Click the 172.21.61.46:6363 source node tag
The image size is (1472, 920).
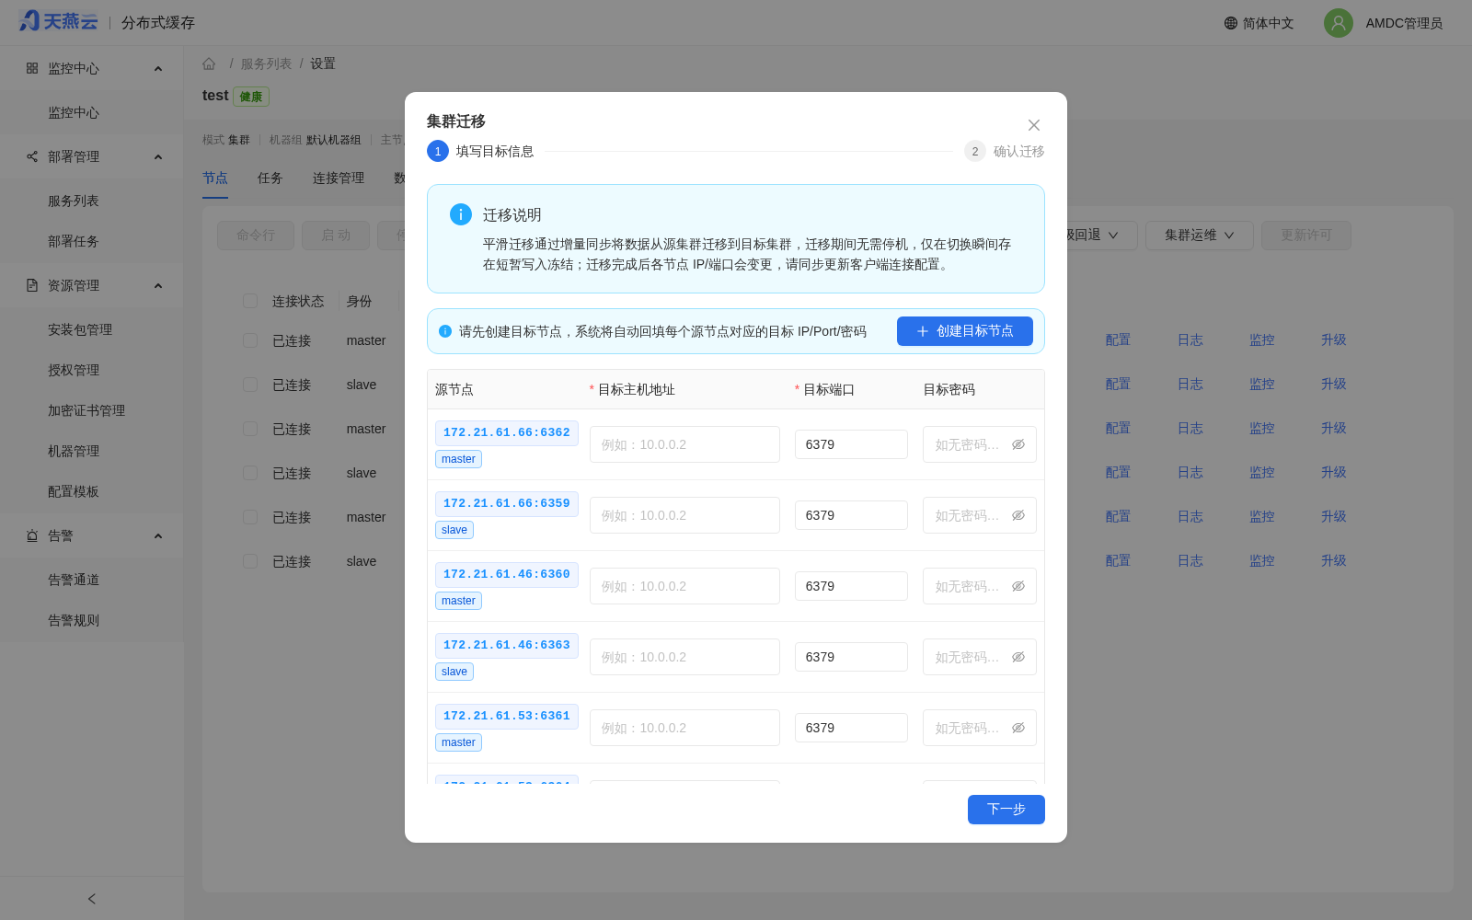(x=507, y=645)
